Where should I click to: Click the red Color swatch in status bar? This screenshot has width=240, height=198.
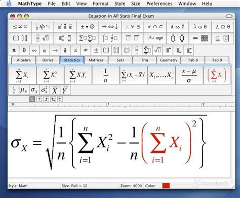166,186
